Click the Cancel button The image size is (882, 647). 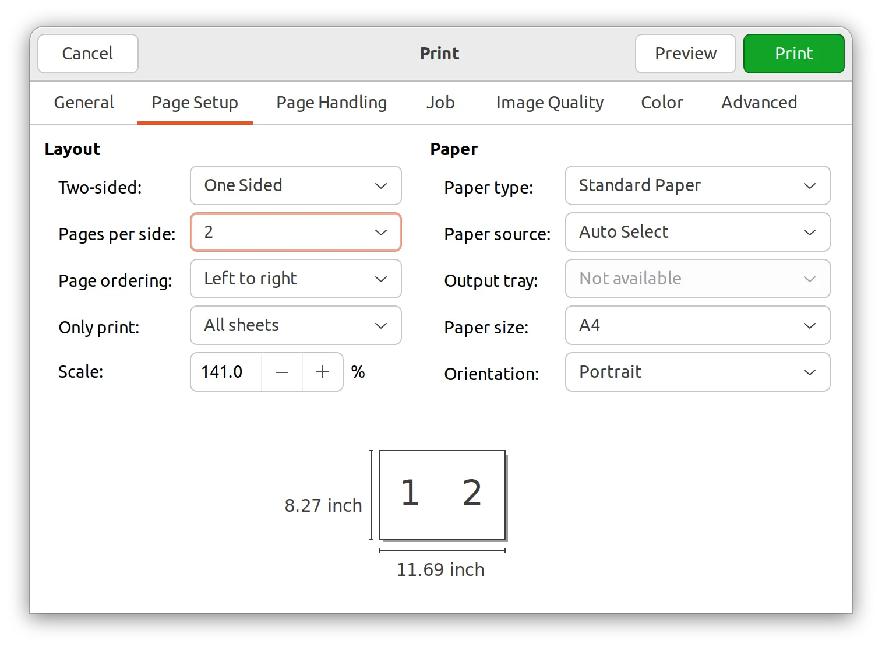88,54
